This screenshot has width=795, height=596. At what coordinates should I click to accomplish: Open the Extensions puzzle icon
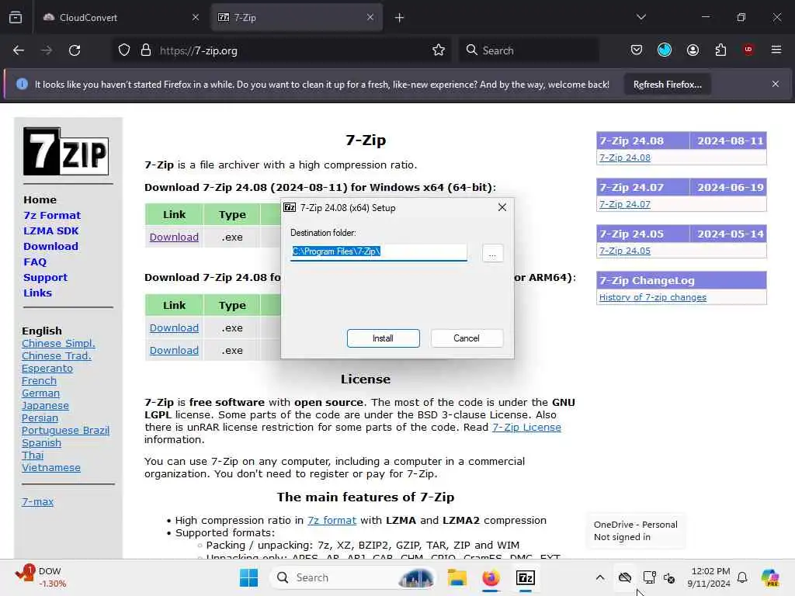click(720, 50)
